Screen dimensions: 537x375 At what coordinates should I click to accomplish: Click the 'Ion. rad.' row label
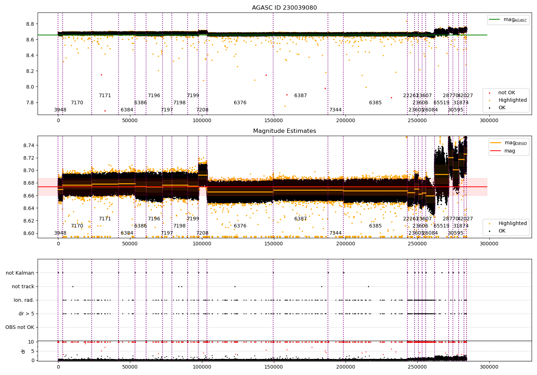24,300
